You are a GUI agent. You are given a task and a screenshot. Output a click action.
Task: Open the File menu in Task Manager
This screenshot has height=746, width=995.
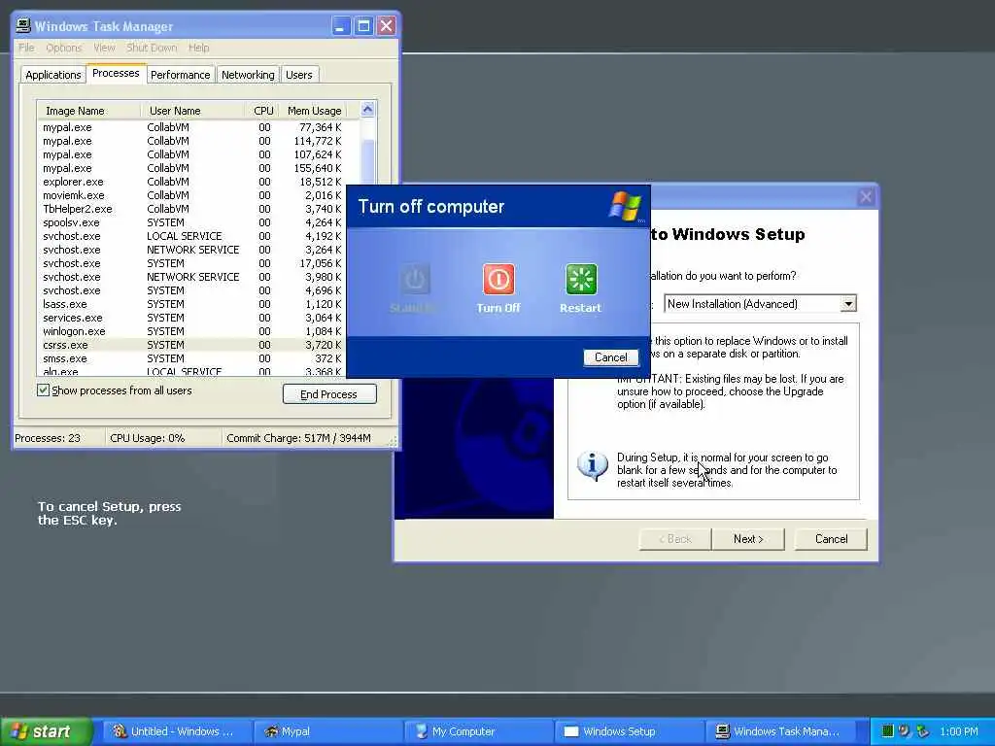pos(26,48)
